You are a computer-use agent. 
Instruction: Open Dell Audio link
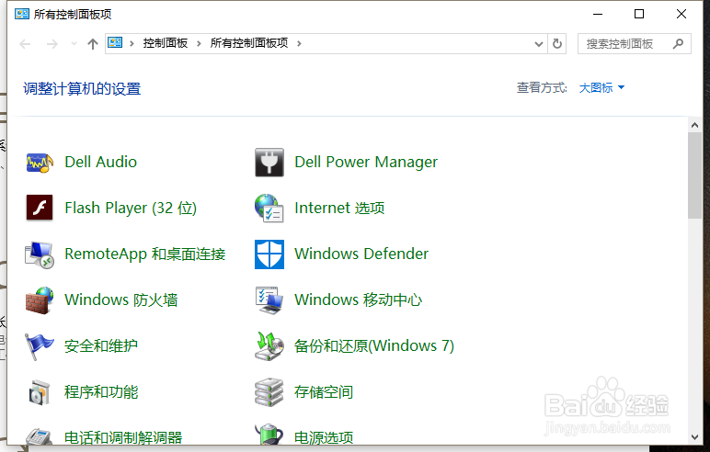pos(100,162)
